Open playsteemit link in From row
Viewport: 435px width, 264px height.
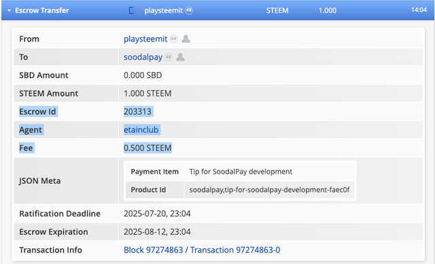[x=145, y=39]
